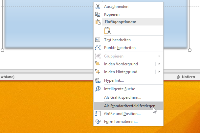Click the In den Hintergrund icon
This screenshot has width=200, height=133.
point(98,72)
